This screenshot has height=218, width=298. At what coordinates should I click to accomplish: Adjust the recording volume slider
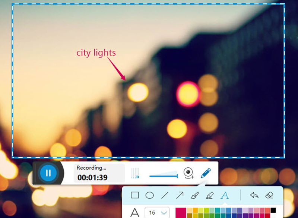pyautogui.click(x=164, y=174)
